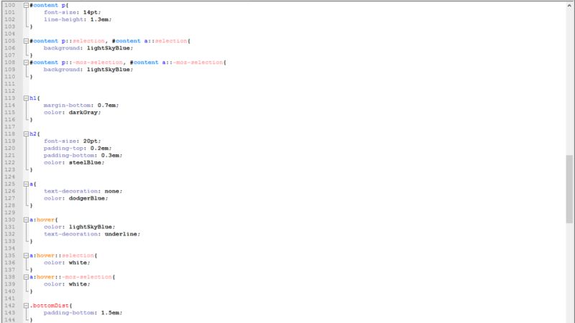Click the 'line-height: 1.3em;' declaration
Image resolution: width=575 pixels, height=323 pixels.
pos(78,19)
